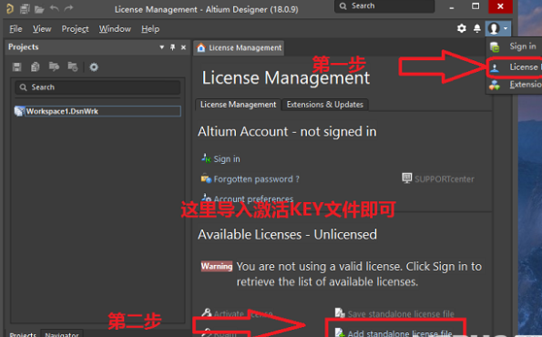
Task: Open the SUPPORTcenter link
Action: 445,179
